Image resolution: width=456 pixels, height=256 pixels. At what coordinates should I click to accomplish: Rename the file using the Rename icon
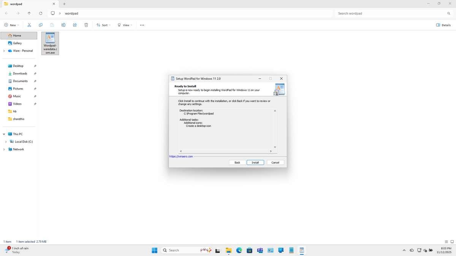(x=63, y=25)
